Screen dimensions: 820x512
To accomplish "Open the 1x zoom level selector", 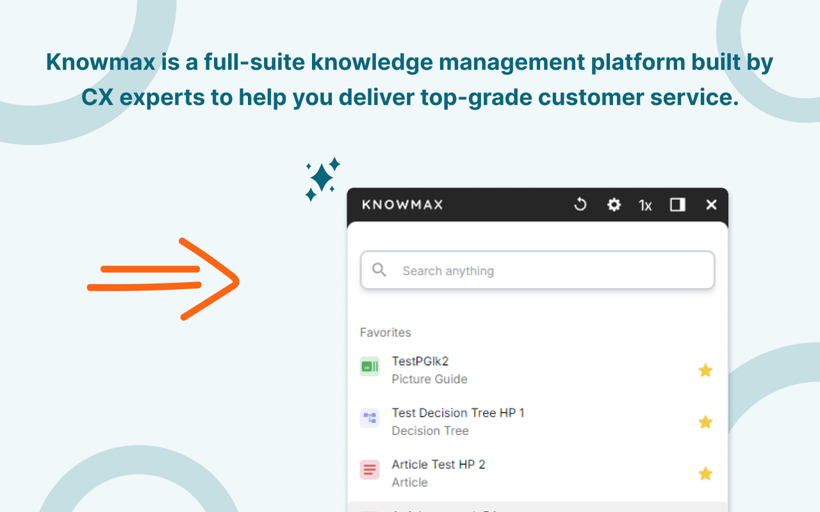I will 644,205.
